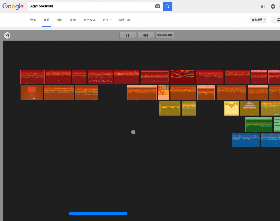
Task: Open the 應用程式 tab
Action: click(x=89, y=20)
